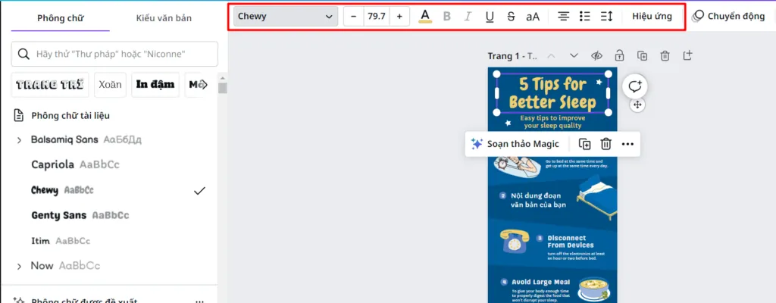The image size is (776, 303).
Task: Apply bulleted list to the text
Action: point(585,17)
